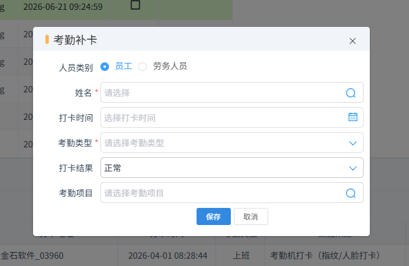Focus the 选择打卡时间 input
409x266 pixels.
[x=232, y=117]
